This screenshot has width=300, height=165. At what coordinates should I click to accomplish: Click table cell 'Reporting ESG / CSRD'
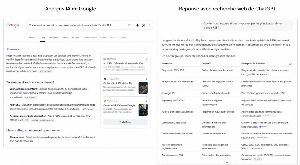[173, 100]
